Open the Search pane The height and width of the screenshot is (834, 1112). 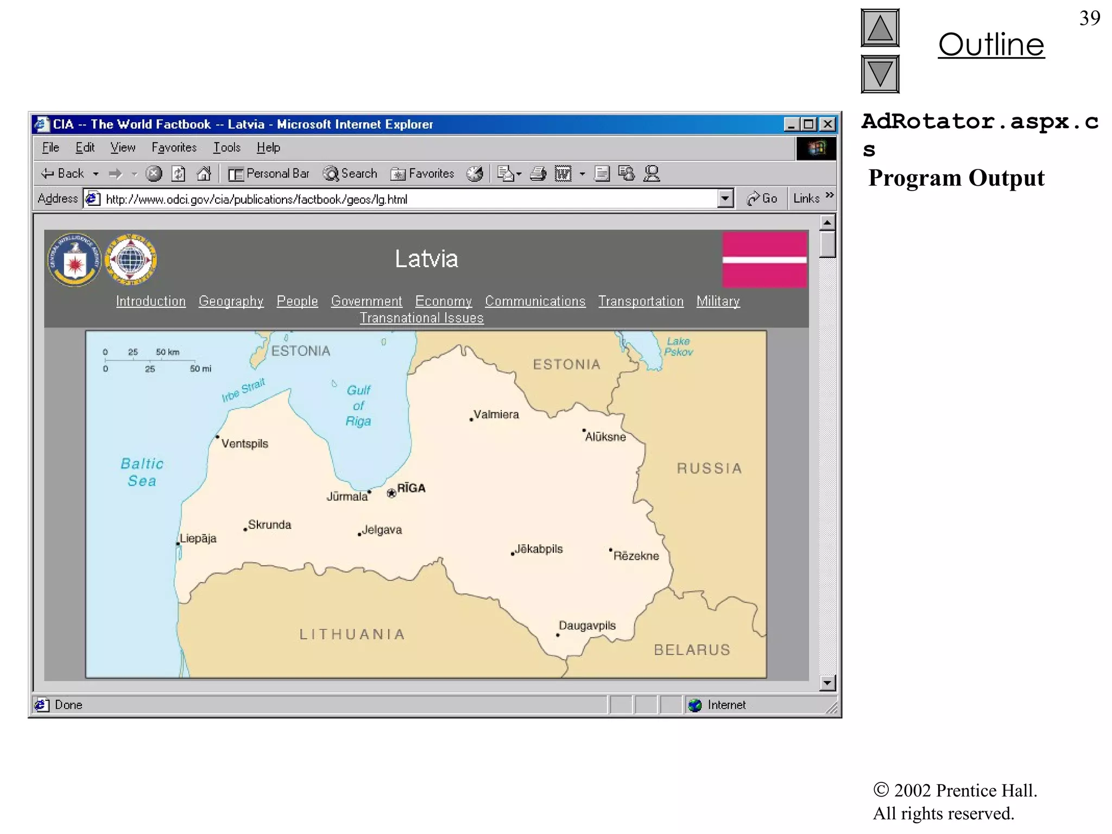(x=350, y=174)
